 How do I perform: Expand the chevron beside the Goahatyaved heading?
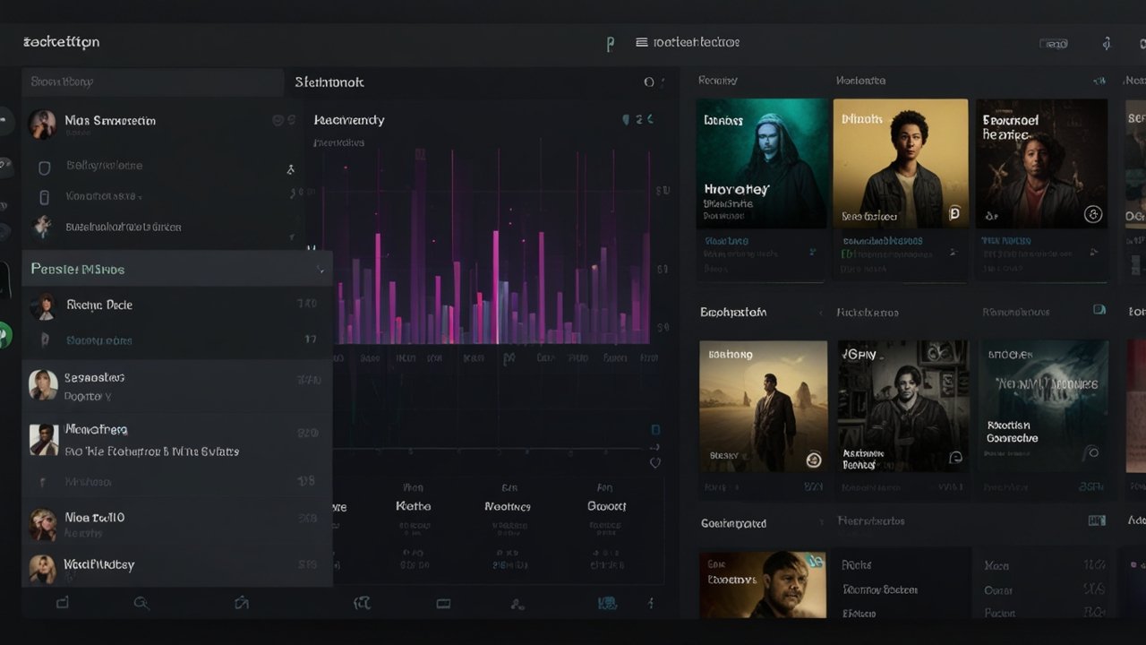820,523
